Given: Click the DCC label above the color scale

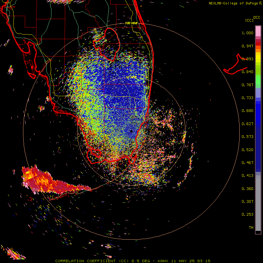Looking at the screenshot, I should coord(257,18).
